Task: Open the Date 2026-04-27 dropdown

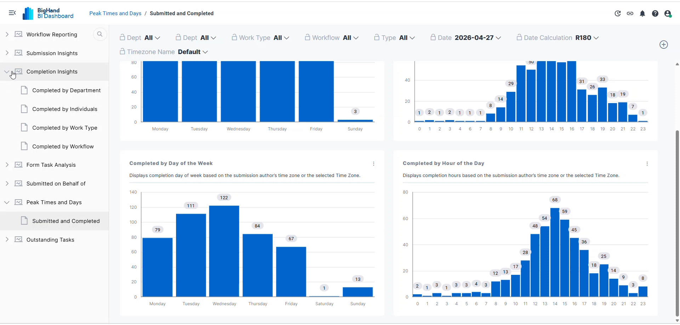Action: click(478, 38)
